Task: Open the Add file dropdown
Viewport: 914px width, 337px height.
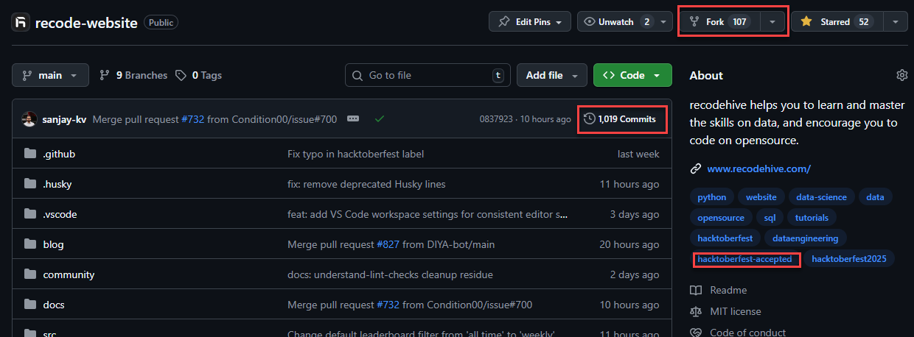Action: click(552, 75)
